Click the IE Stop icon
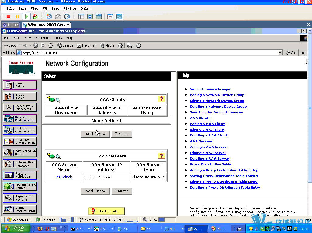312x233 pixels. [36, 45]
